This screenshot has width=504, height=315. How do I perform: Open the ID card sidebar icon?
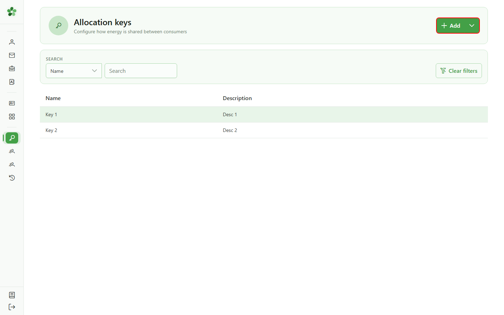click(12, 103)
